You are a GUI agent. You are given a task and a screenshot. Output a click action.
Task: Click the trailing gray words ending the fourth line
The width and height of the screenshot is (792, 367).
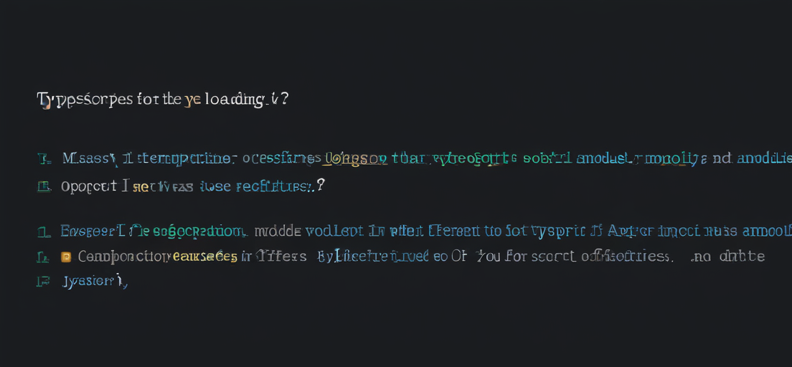tap(727, 257)
